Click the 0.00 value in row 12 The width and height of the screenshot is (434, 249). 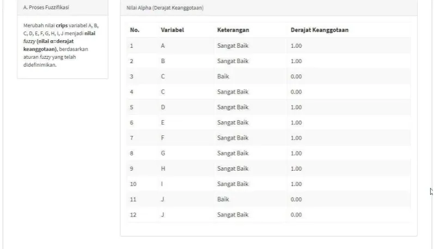coord(296,215)
